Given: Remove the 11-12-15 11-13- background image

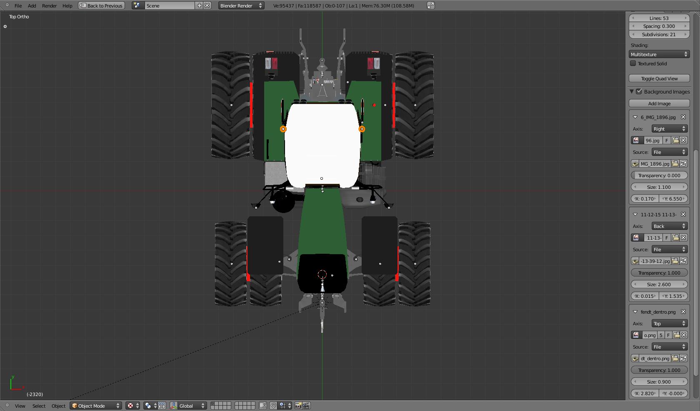Looking at the screenshot, I should pyautogui.click(x=683, y=215).
